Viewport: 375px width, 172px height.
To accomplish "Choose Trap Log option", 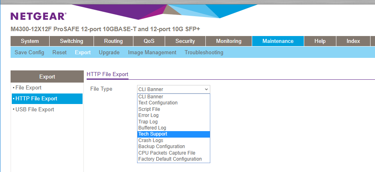I will click(x=174, y=121).
